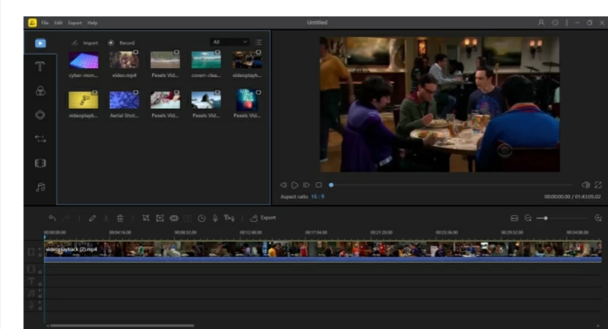Click Export in the timeline toolbar

pyautogui.click(x=263, y=218)
